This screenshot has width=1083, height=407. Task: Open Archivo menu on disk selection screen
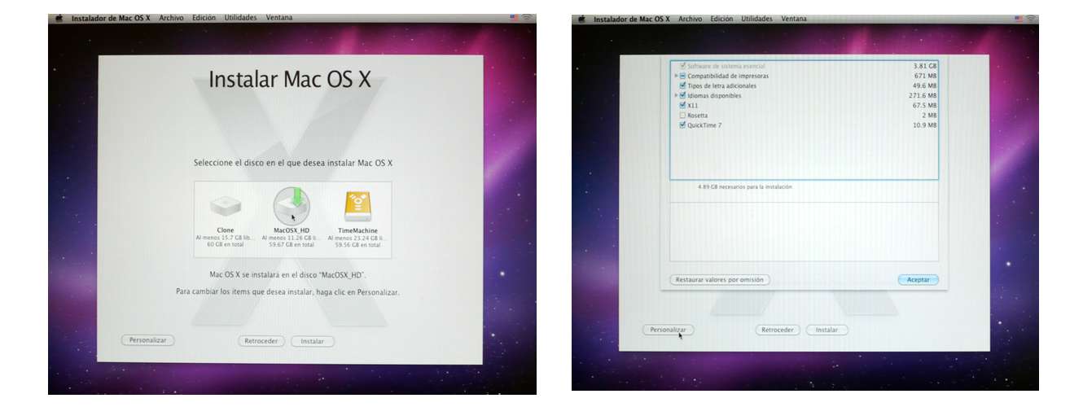point(171,18)
